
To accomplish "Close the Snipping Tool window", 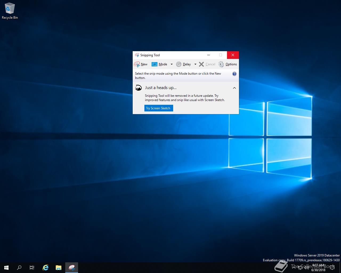I will (233, 55).
